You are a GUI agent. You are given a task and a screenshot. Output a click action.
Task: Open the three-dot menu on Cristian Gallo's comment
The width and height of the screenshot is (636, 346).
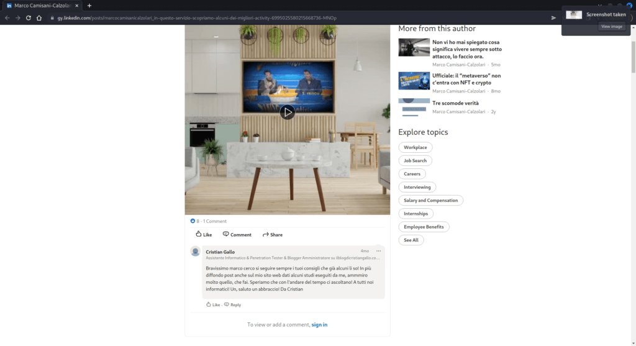point(378,251)
